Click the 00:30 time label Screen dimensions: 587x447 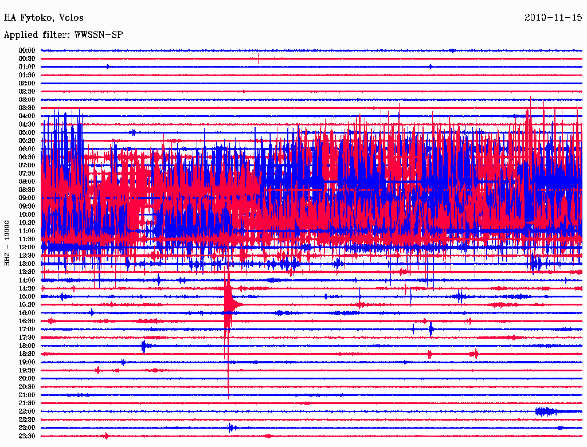(27, 59)
